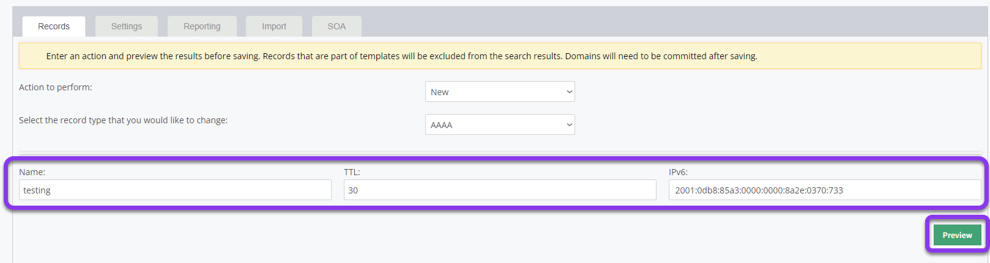The height and width of the screenshot is (263, 990).
Task: Click the Name field containing 'testing'
Action: pyautogui.click(x=175, y=190)
